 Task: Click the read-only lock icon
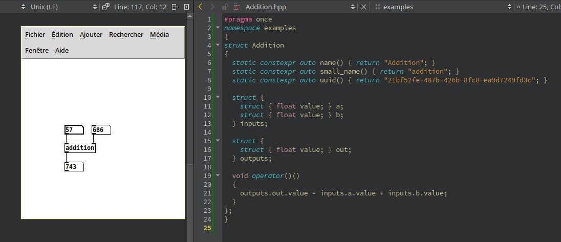(x=225, y=7)
